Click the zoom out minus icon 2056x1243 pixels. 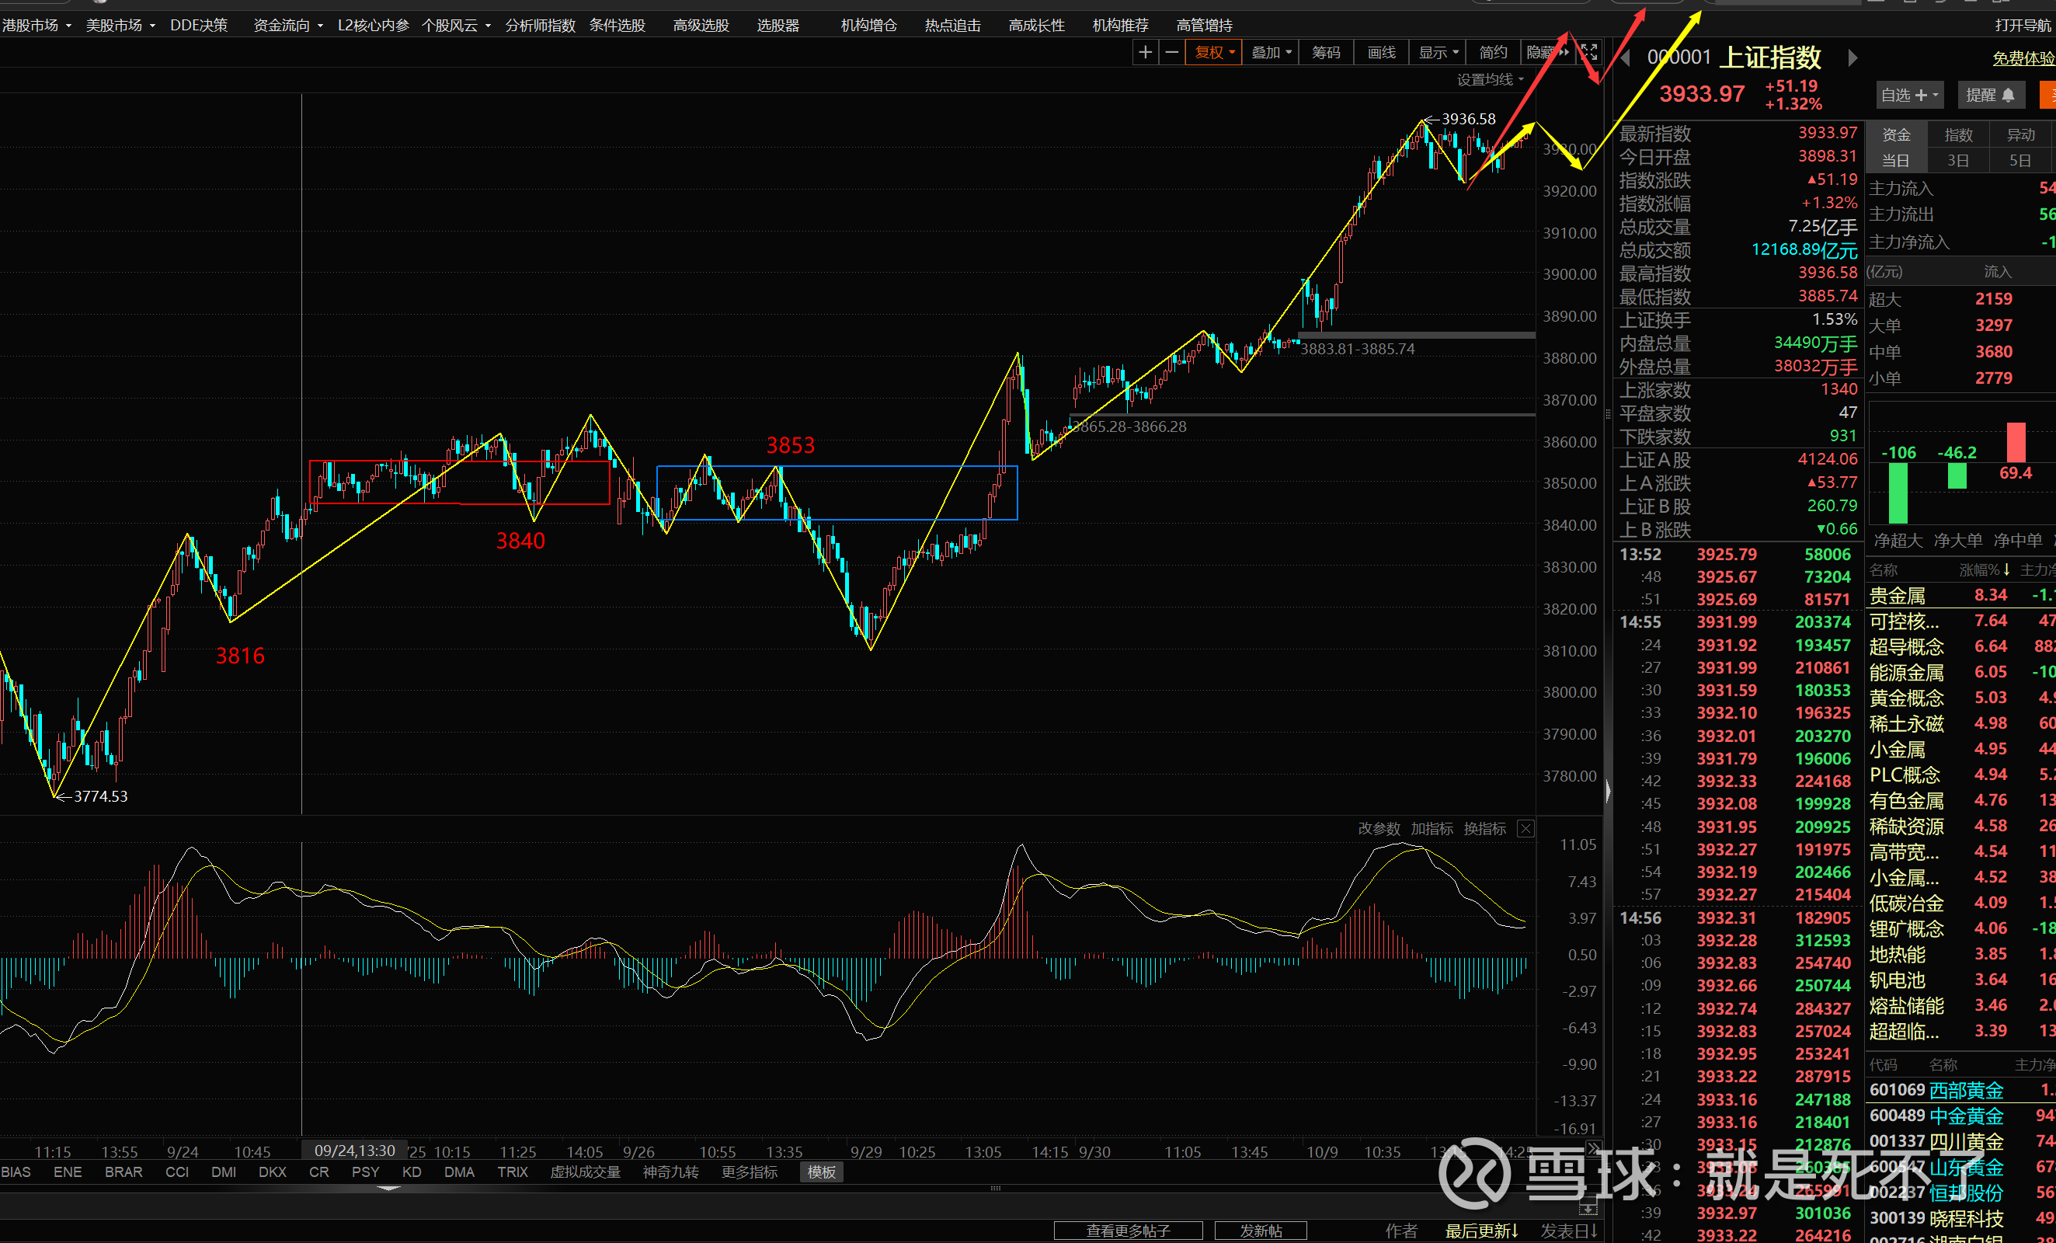tap(1171, 53)
